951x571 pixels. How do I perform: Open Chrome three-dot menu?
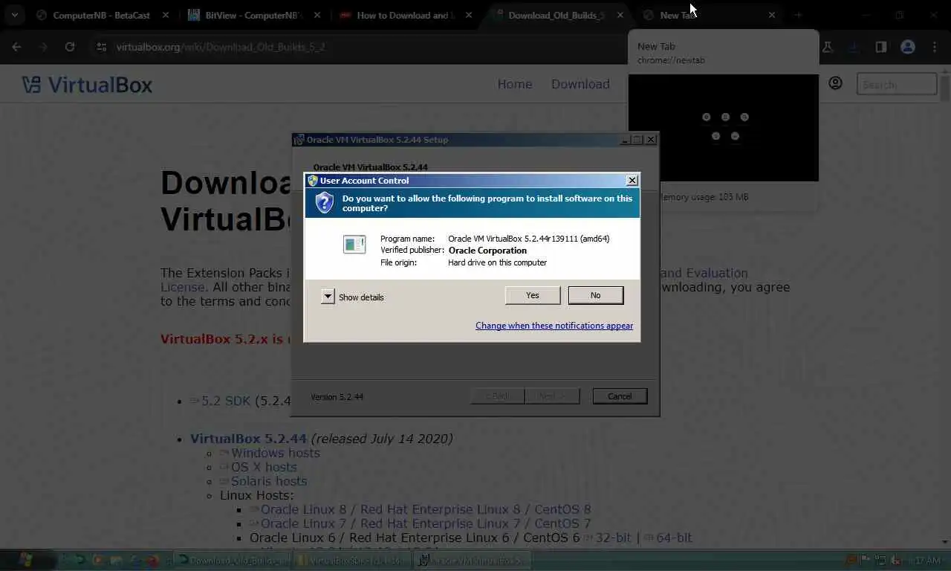(x=935, y=47)
